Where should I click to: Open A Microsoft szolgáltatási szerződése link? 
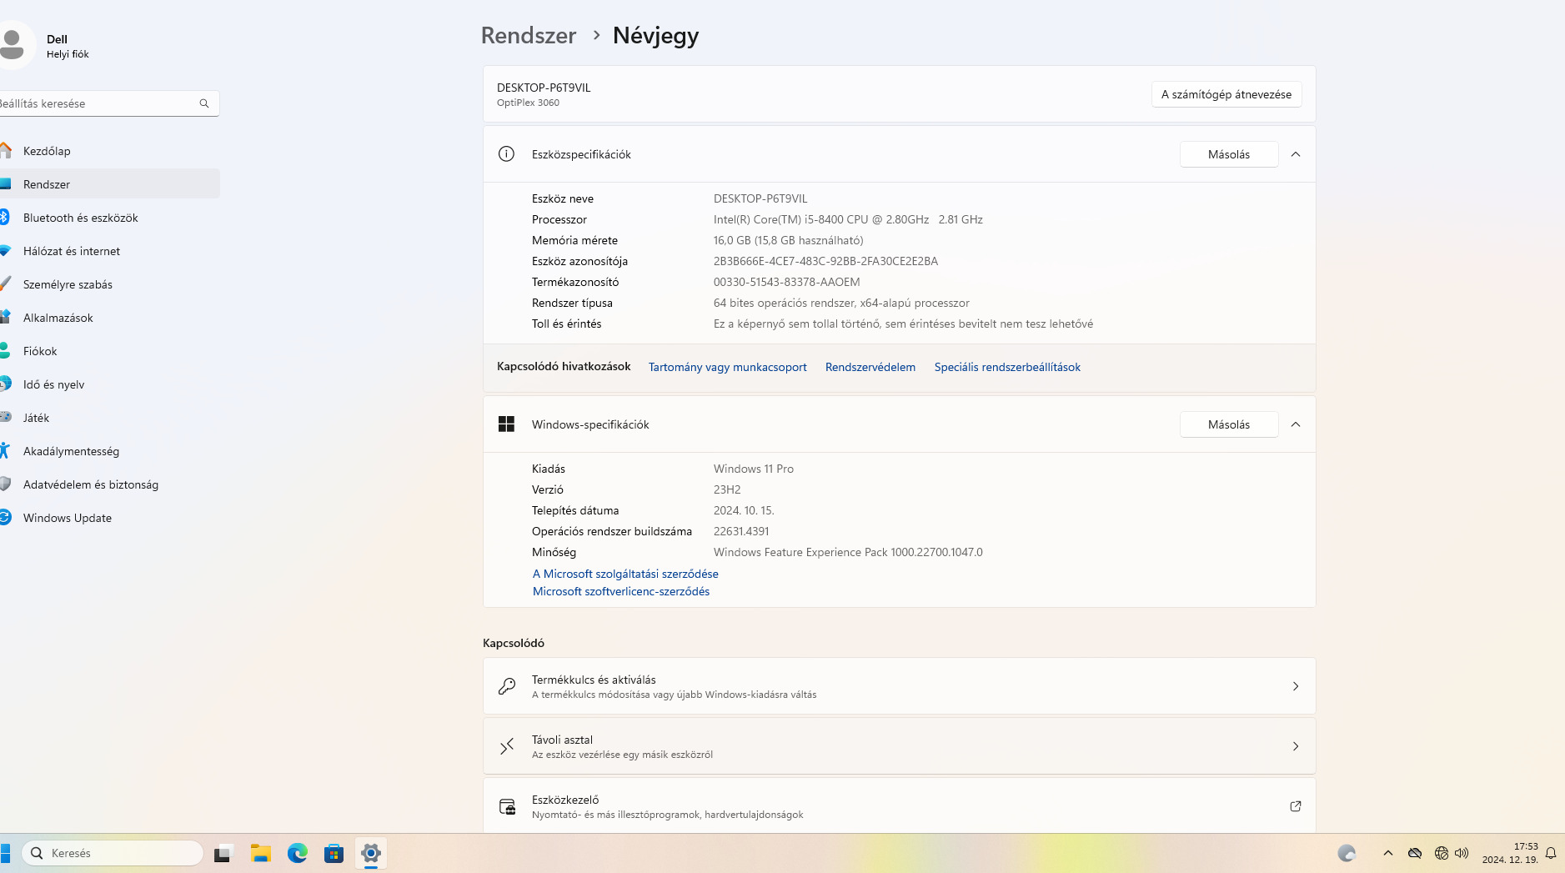click(625, 574)
